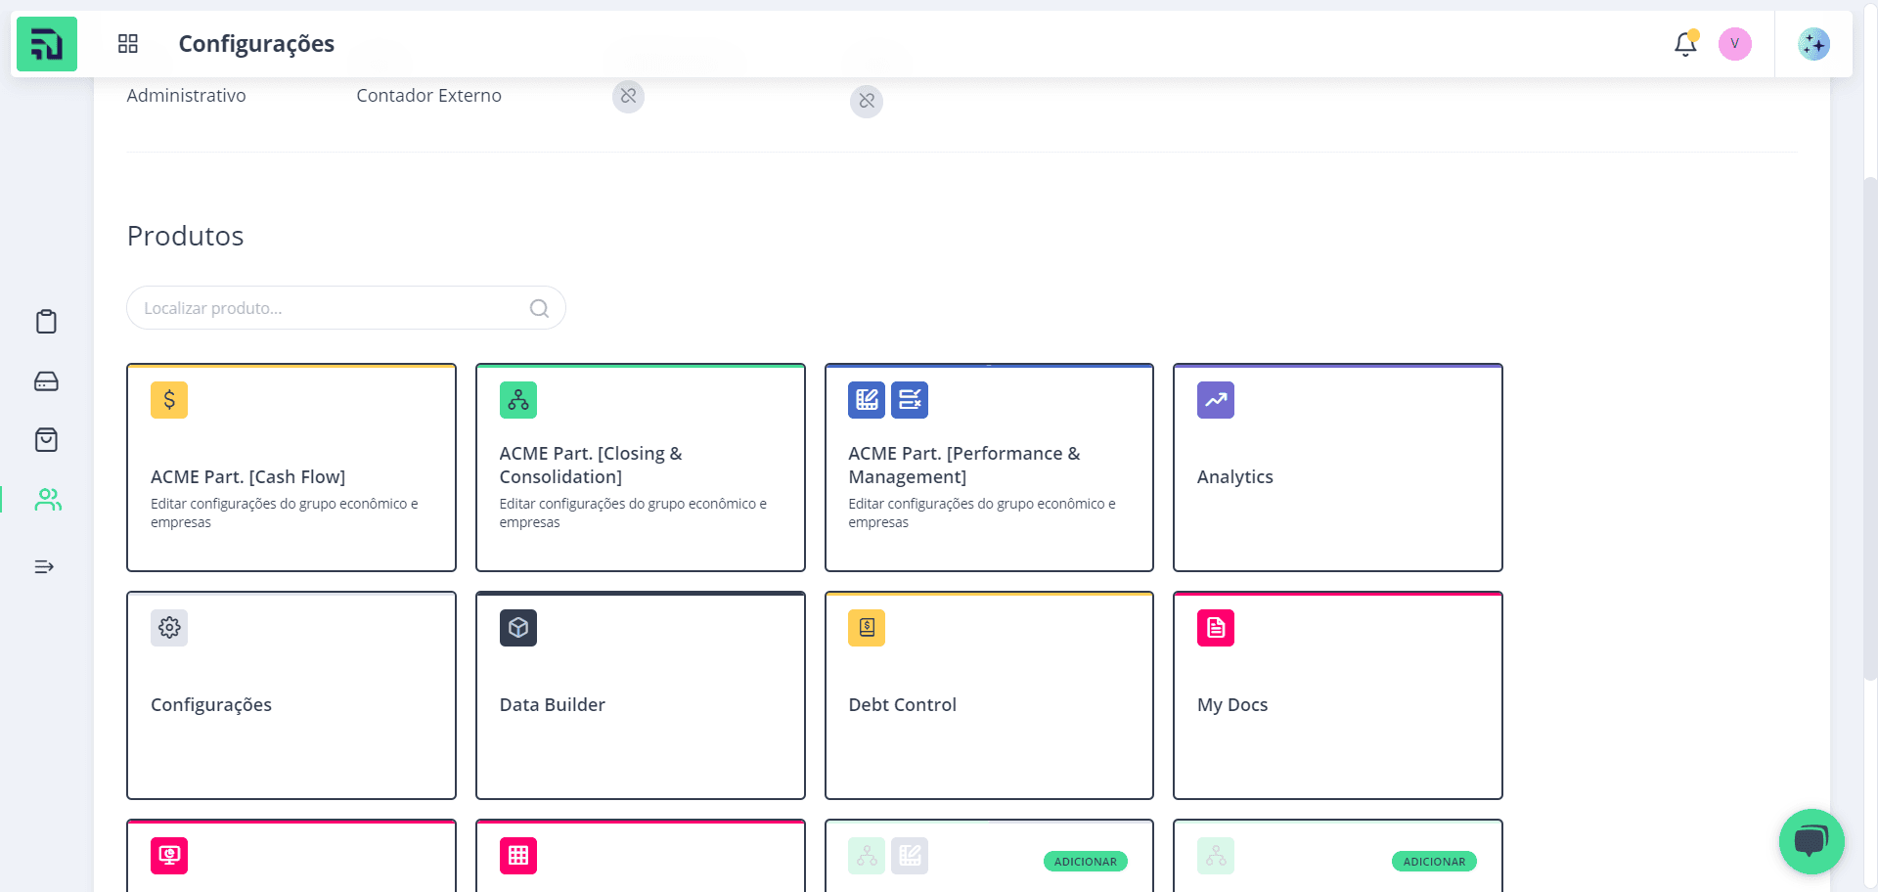Open the notifications bell

1685,44
